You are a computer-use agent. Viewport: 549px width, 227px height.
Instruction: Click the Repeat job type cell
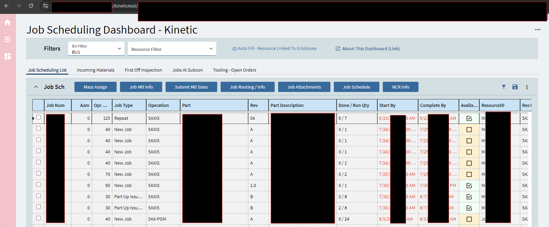click(x=129, y=118)
